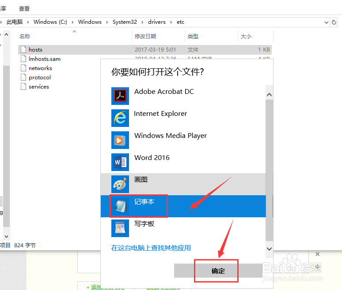Pick the Windows Media Player icon
This screenshot has height=290, width=342.
[120, 140]
